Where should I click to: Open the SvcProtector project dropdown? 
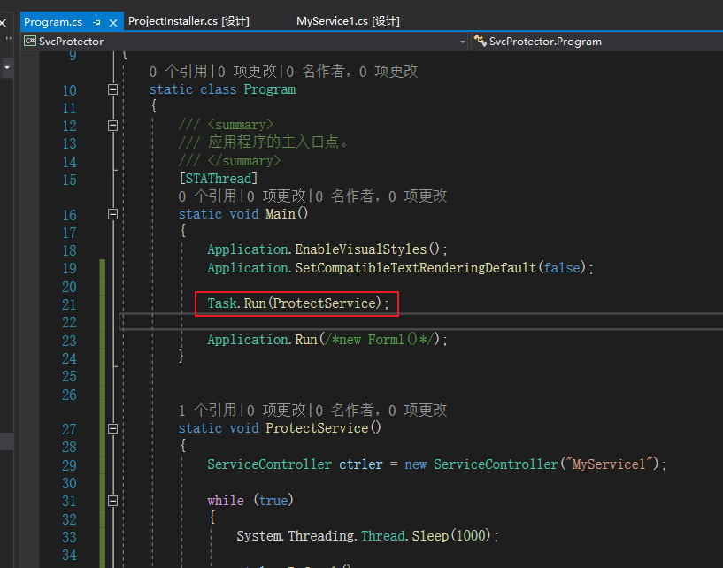[462, 42]
